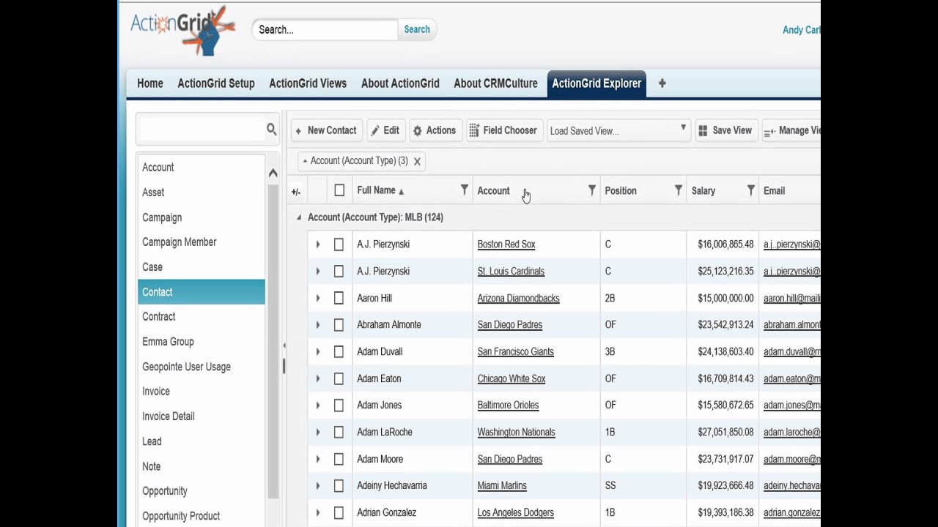Select Account in the sidebar list

point(202,168)
